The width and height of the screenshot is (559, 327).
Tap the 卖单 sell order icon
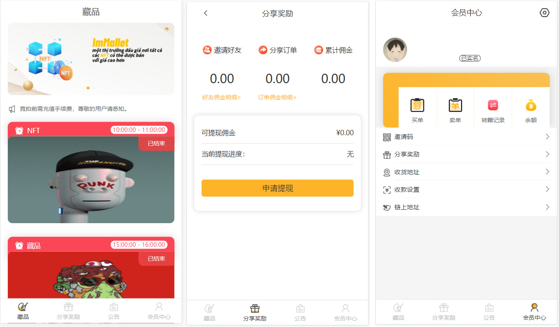pos(455,105)
